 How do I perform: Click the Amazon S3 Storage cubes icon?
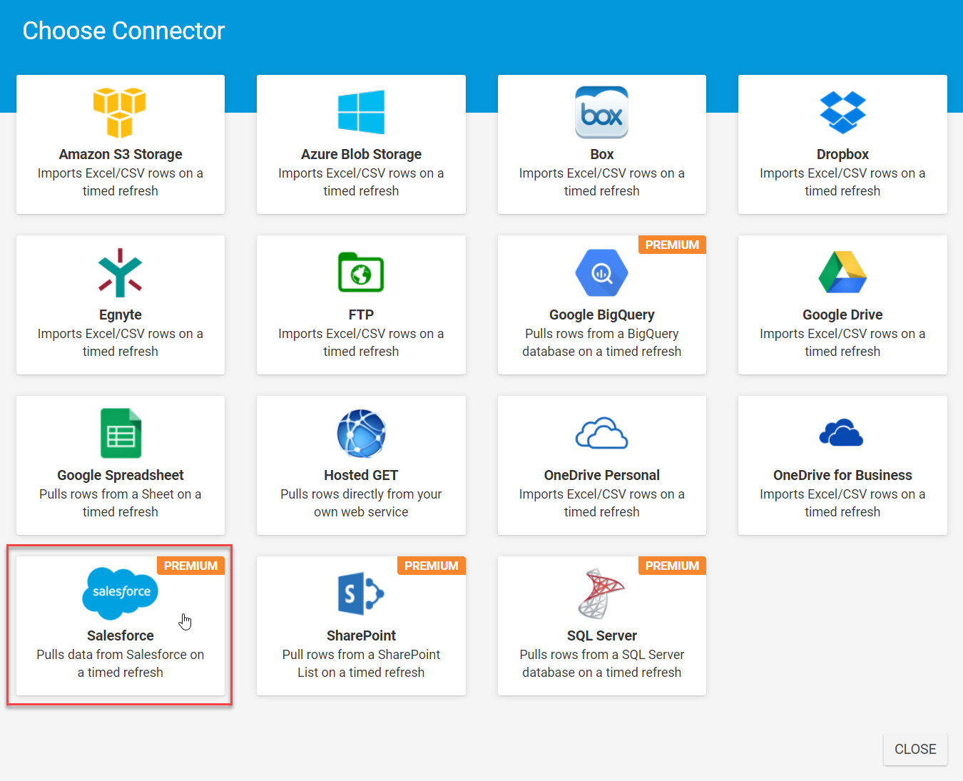coord(120,113)
